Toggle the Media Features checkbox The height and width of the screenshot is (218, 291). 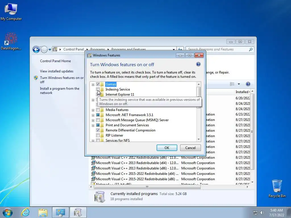click(98, 110)
